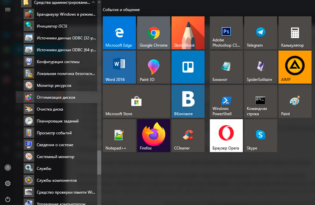The width and height of the screenshot is (315, 205).
Task: Open the Firefox tile
Action: tap(153, 135)
